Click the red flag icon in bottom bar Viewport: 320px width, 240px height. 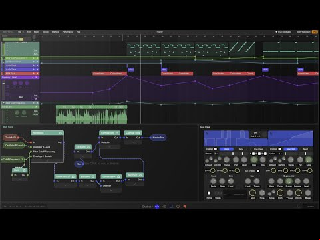(x=185, y=207)
